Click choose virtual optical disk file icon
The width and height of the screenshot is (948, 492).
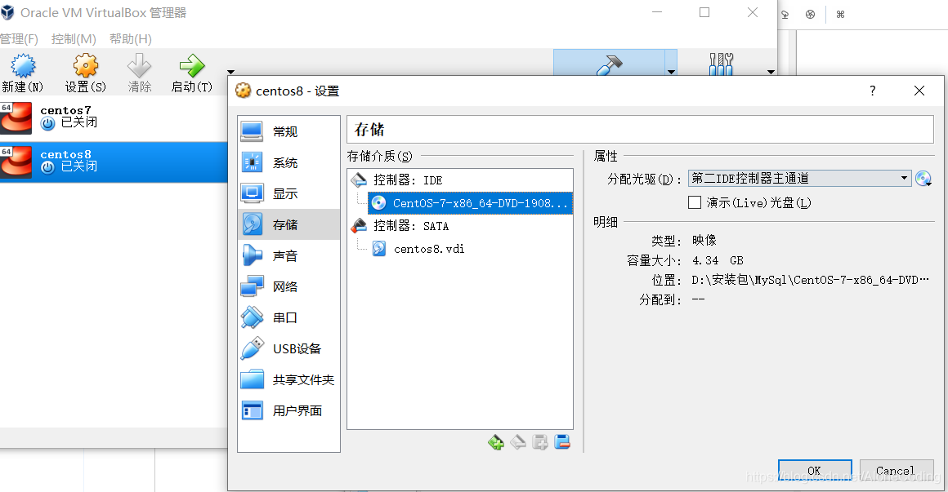click(923, 179)
